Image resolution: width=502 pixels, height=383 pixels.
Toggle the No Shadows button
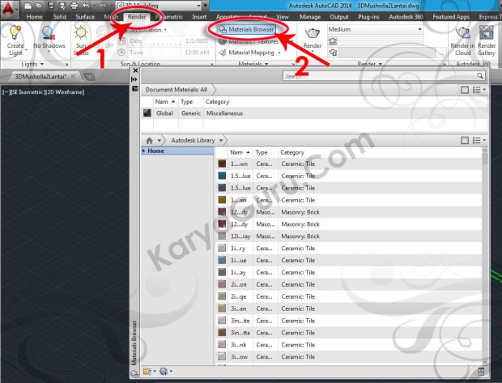click(49, 39)
